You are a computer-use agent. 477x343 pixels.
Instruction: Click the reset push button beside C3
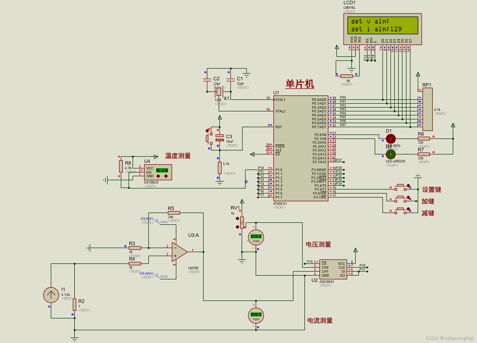click(209, 138)
